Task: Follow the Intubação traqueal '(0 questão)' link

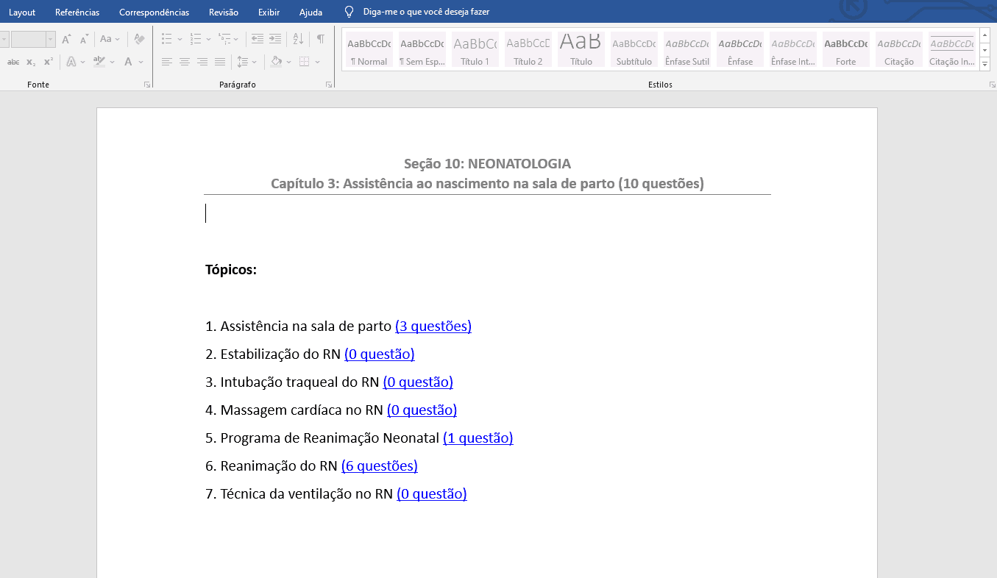Action: point(418,382)
